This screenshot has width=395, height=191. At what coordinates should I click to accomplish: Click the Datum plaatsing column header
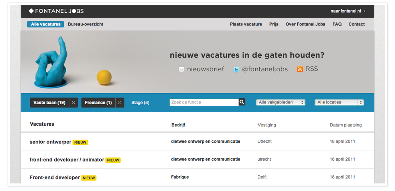pyautogui.click(x=346, y=125)
